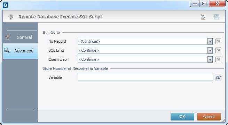Expand the No Record dropdown arrow
Viewport: 228px width, 125px height.
tap(210, 41)
